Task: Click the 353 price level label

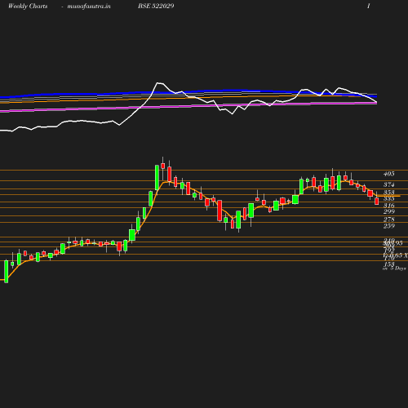Action: pos(389,193)
